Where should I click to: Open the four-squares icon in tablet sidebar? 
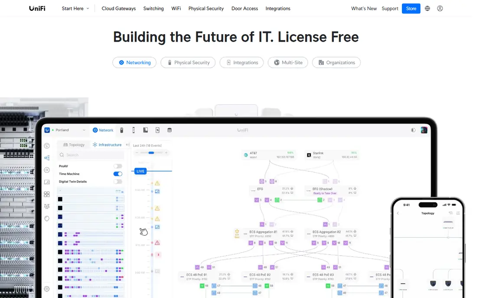coord(46,194)
